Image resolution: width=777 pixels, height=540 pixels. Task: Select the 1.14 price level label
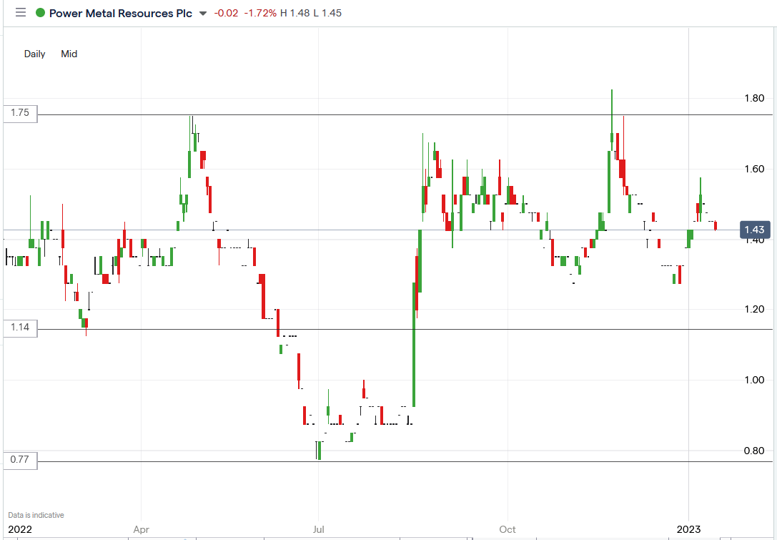coord(20,328)
